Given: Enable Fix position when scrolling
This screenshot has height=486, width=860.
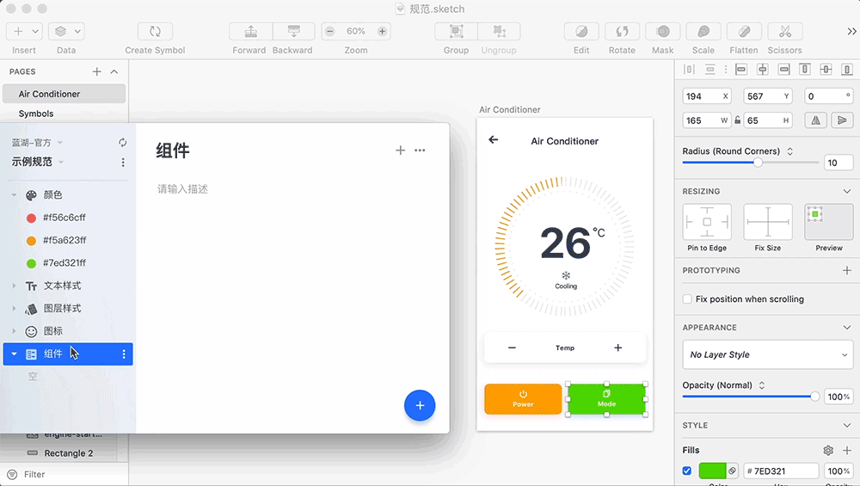Looking at the screenshot, I should tap(687, 299).
